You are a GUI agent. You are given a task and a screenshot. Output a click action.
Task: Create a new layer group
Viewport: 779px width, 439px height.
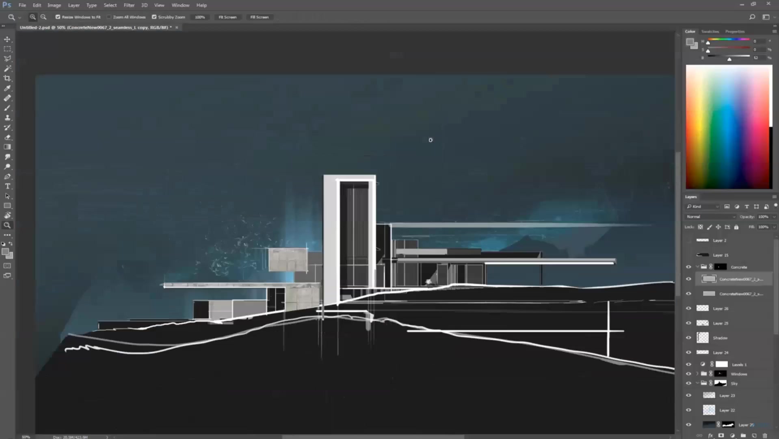pos(743,435)
